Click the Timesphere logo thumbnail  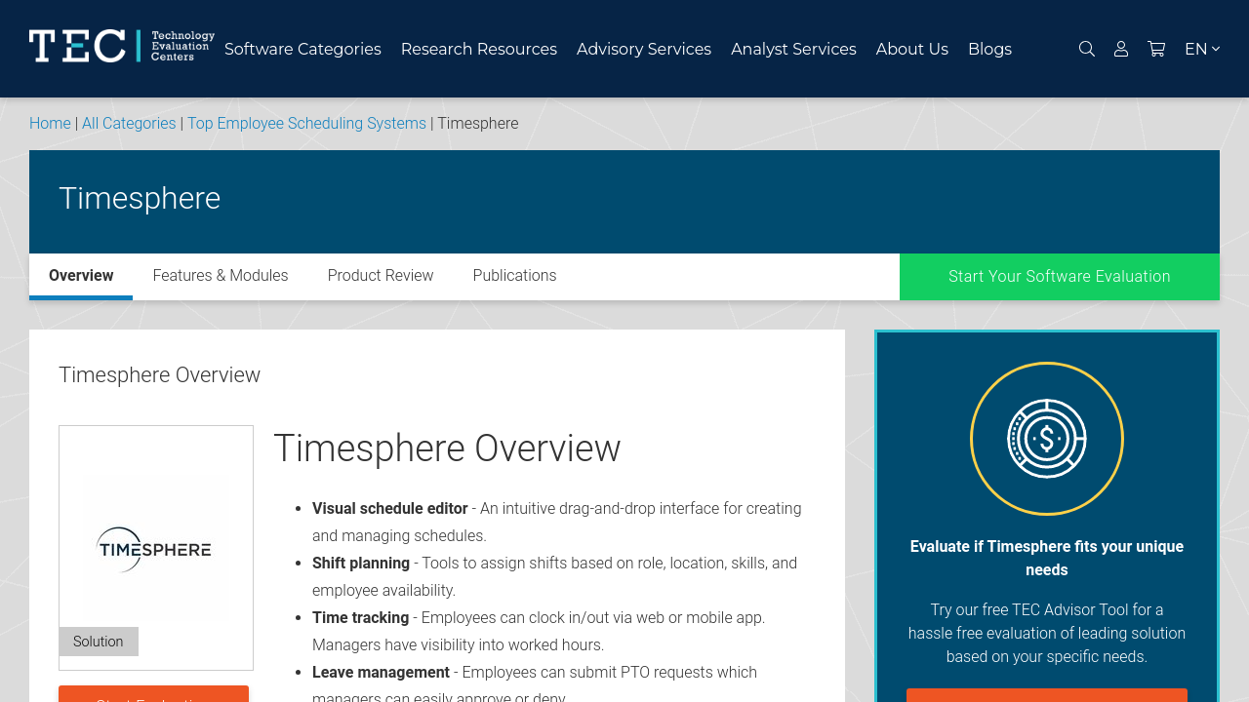[x=154, y=549]
